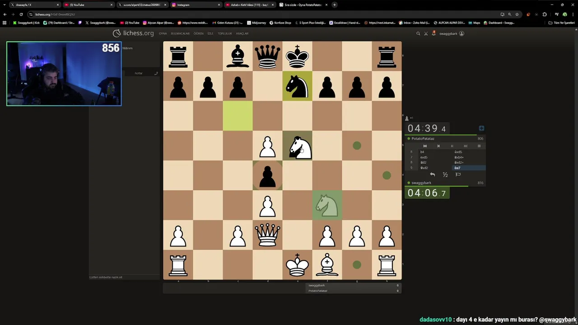578x325 pixels.
Task: Open the lichess search icon
Action: coord(418,33)
